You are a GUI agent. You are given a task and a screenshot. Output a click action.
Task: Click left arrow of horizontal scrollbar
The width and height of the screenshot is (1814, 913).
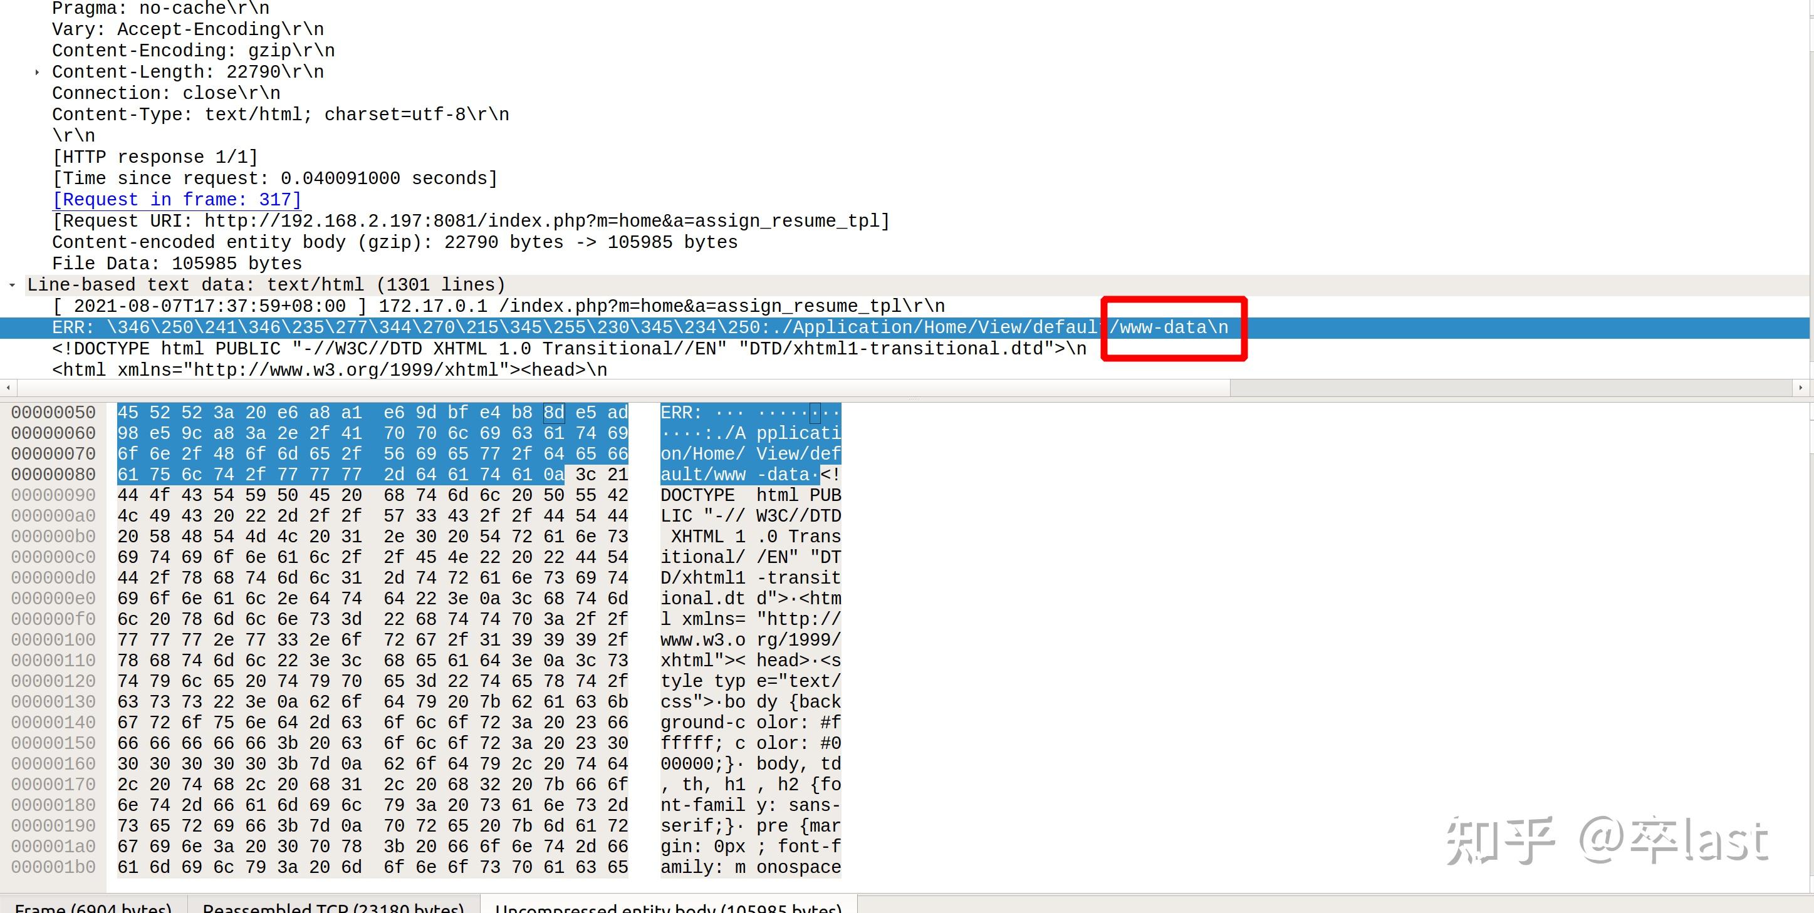pyautogui.click(x=8, y=387)
